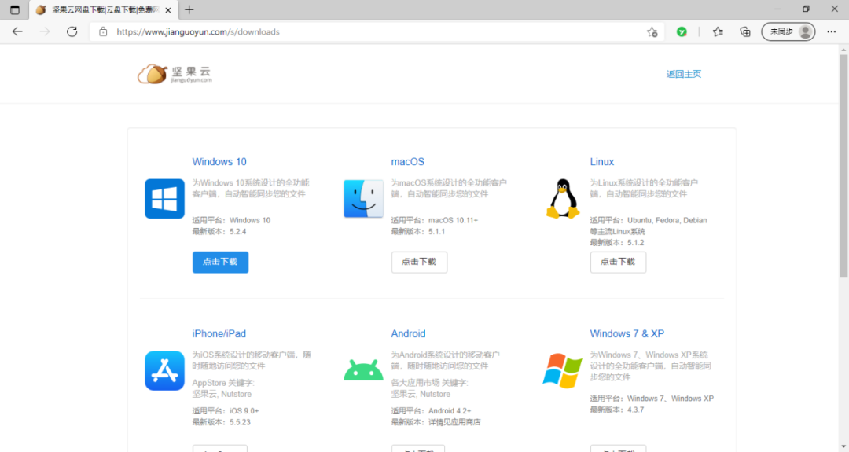The height and width of the screenshot is (452, 849).
Task: Click text 适用平台: iOS 9.0+
Action: point(226,411)
